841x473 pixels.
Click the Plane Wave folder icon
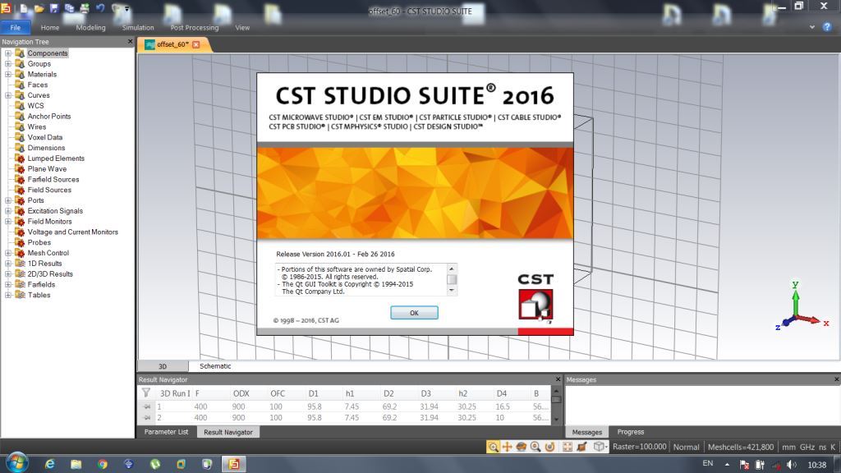tap(20, 169)
